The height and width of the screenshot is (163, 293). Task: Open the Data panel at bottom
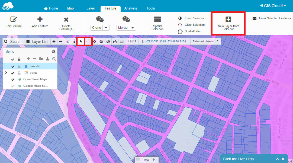click(146, 160)
